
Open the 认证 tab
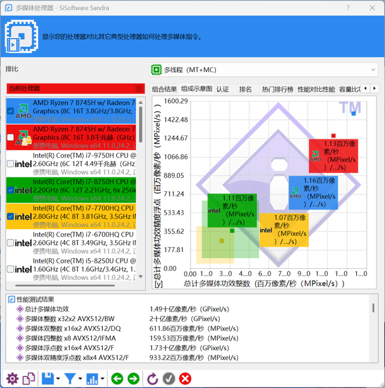click(x=223, y=89)
